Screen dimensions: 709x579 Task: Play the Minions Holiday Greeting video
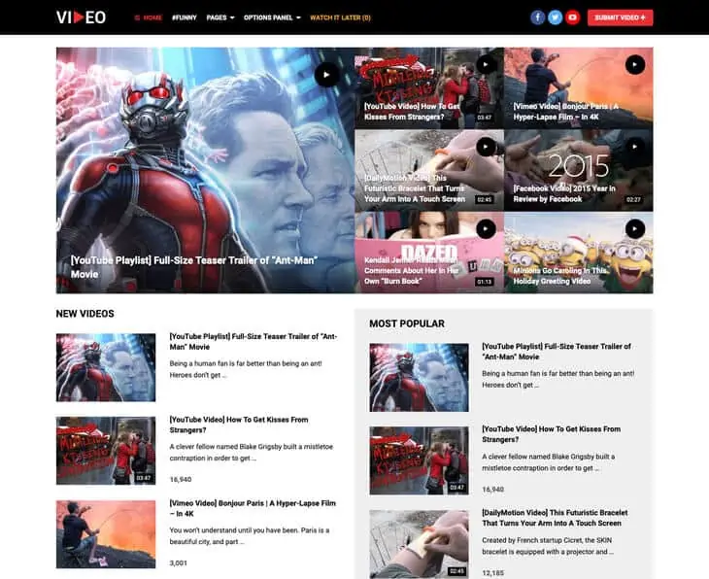[635, 229]
